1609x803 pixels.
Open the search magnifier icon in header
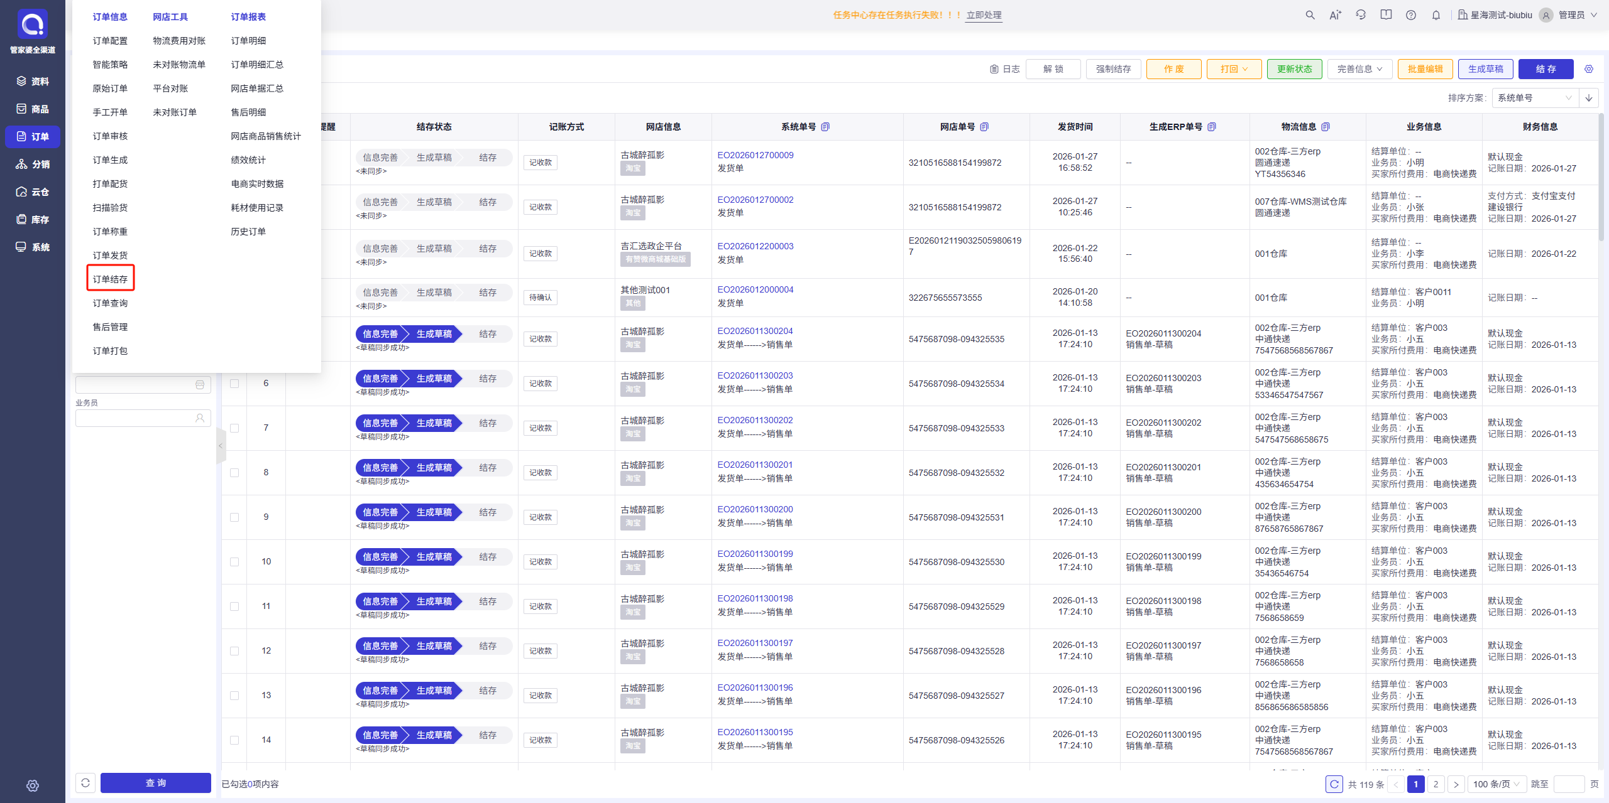(x=1310, y=15)
